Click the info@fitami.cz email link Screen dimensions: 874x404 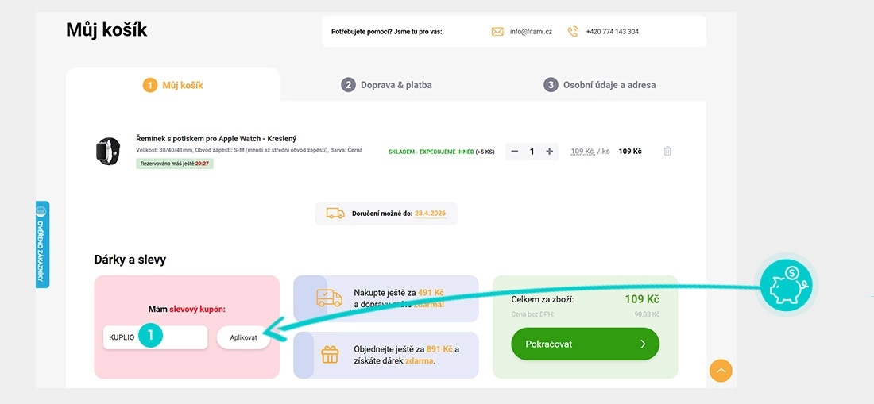point(531,32)
